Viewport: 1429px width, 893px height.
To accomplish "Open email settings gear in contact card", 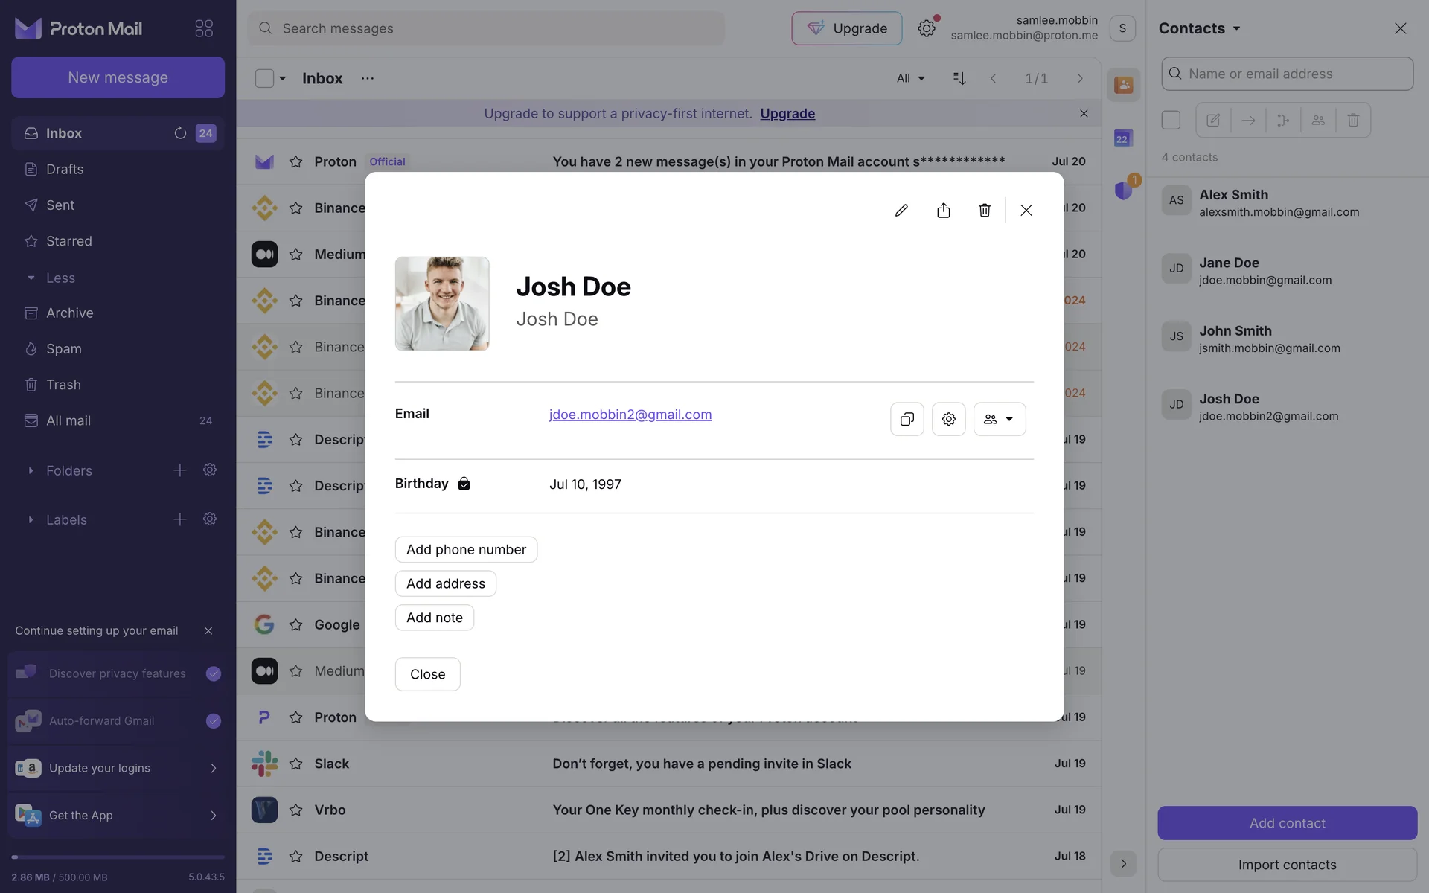I will point(948,419).
